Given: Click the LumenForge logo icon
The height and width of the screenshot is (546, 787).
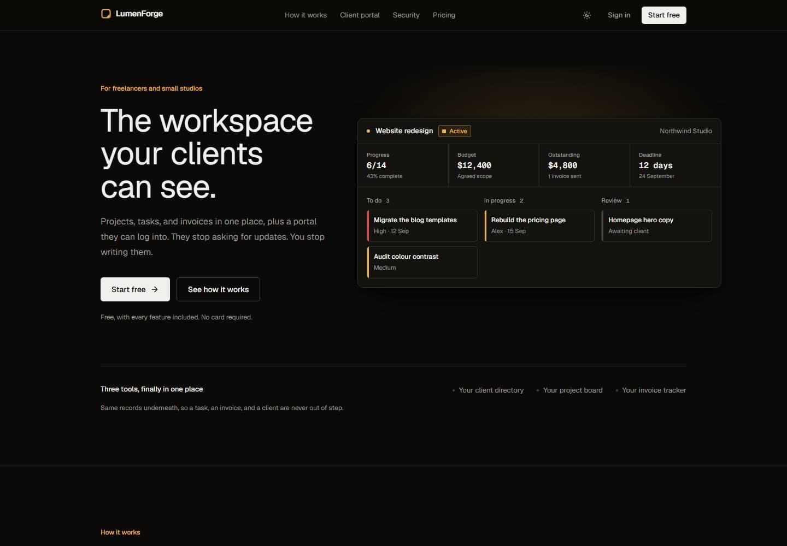Looking at the screenshot, I should [106, 14].
